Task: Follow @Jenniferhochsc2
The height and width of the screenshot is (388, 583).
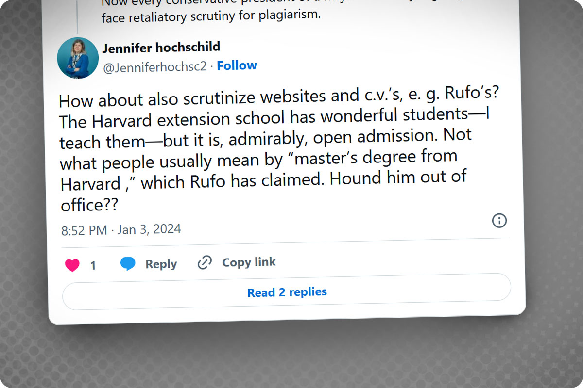Action: point(237,65)
